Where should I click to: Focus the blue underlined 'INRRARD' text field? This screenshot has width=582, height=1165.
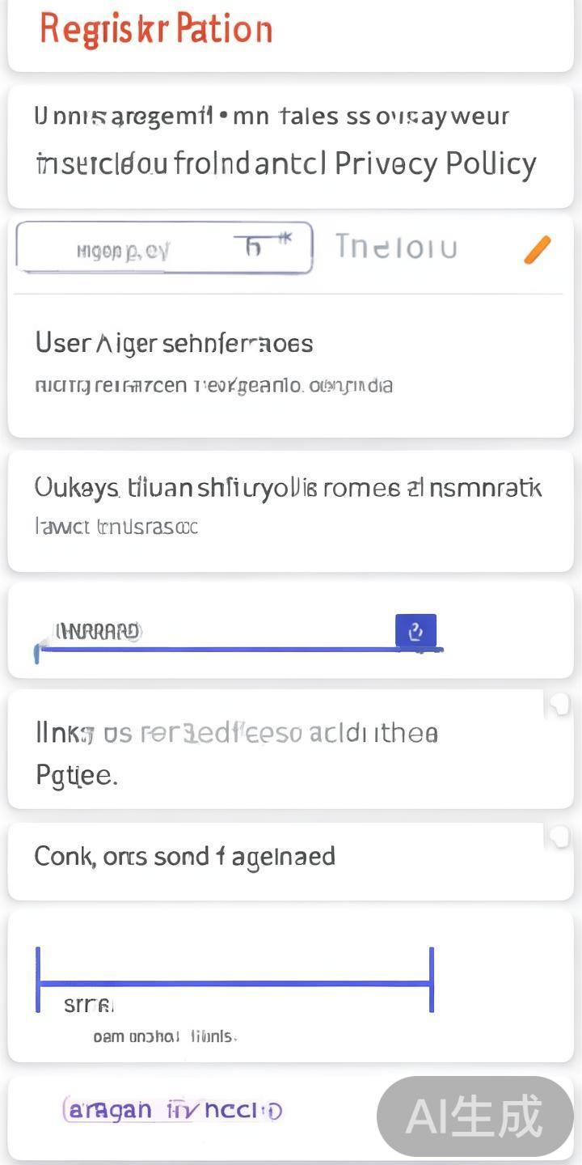click(x=218, y=633)
